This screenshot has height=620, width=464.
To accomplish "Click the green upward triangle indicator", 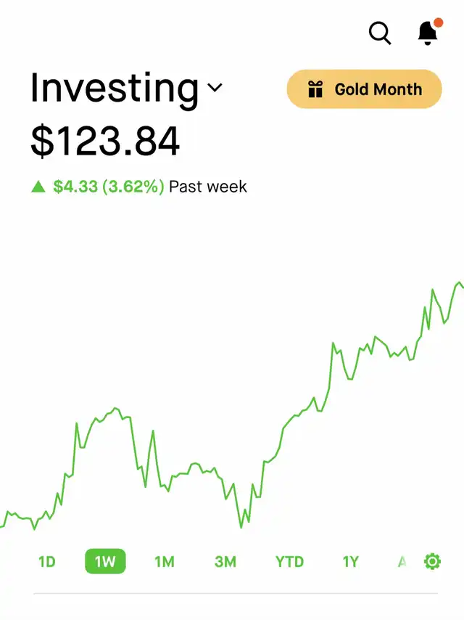I will [38, 187].
